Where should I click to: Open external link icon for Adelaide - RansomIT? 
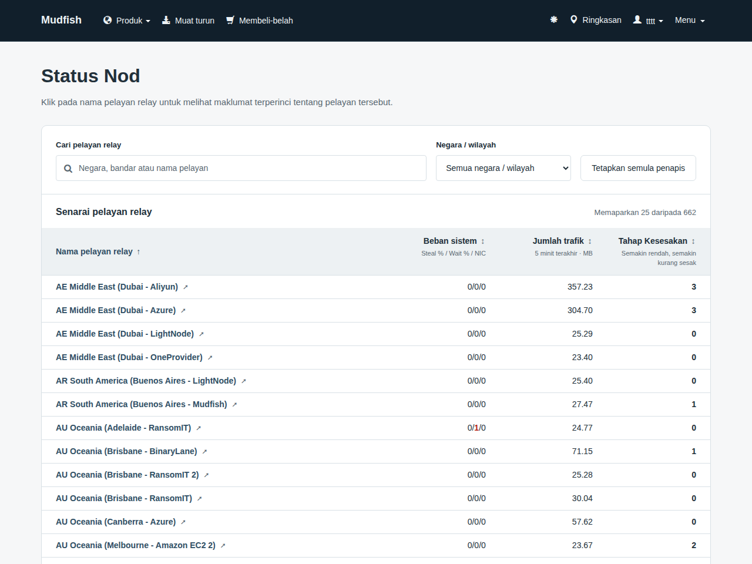pos(199,428)
